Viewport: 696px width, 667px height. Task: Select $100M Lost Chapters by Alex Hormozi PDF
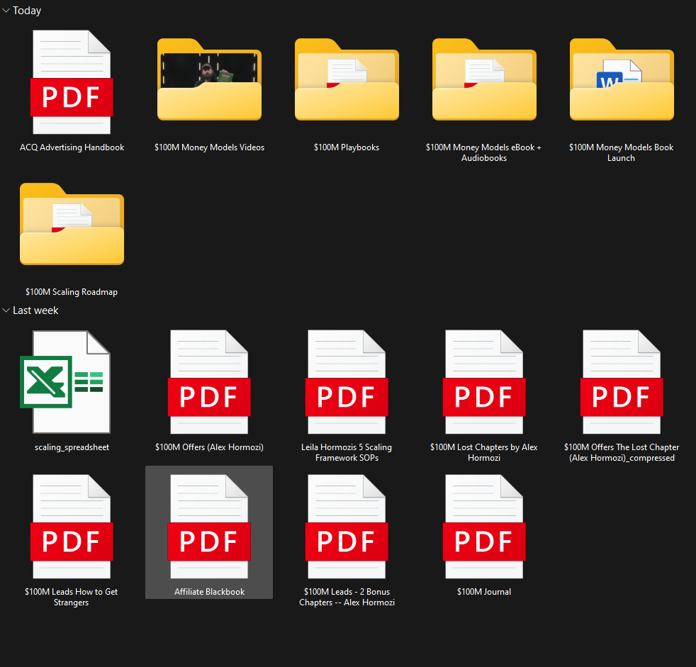[x=484, y=382]
